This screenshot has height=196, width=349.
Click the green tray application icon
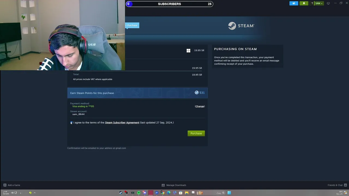point(30,193)
